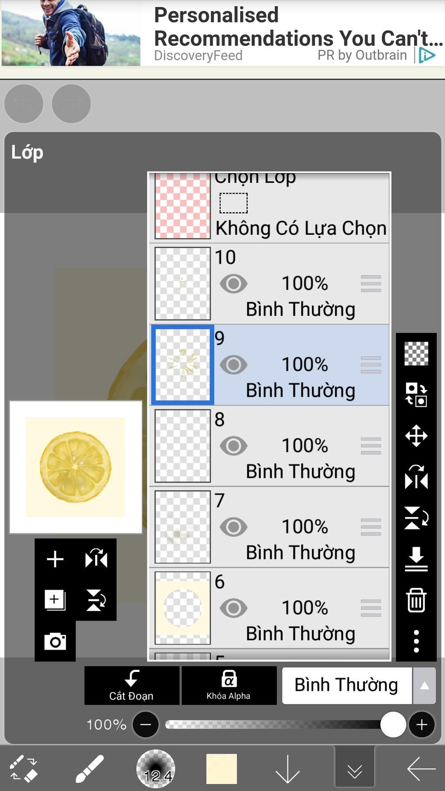Viewport: 445px width, 791px height.
Task: Expand blend mode list with triangle arrow
Action: pos(425,685)
